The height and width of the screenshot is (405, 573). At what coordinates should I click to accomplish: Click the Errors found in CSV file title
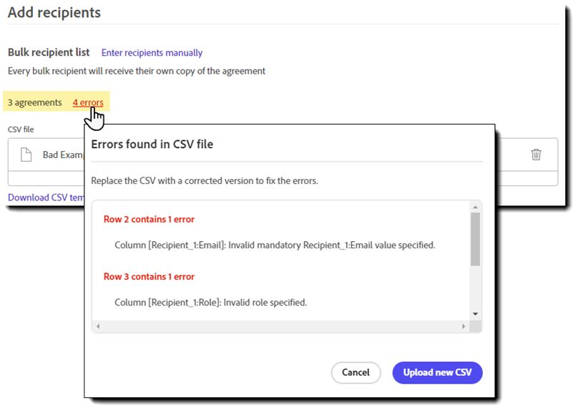(x=152, y=145)
